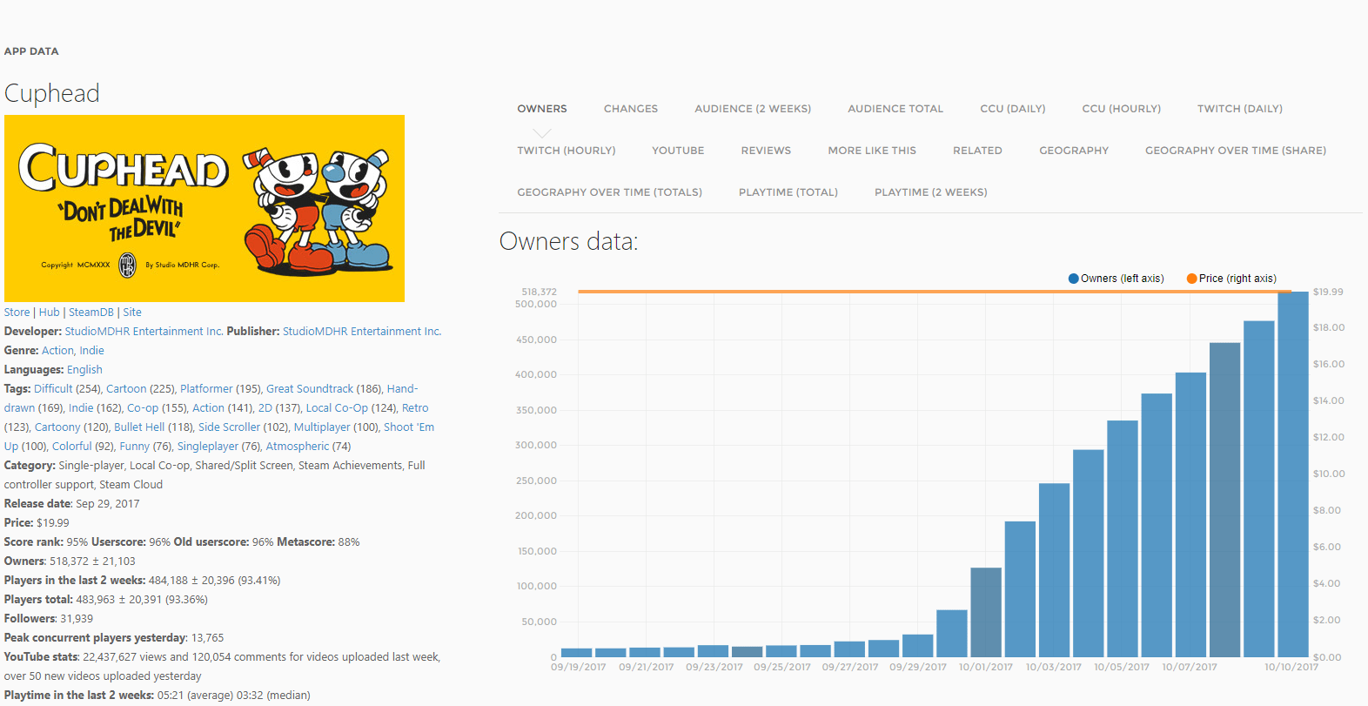This screenshot has width=1368, height=706.
Task: Click the Owners data heading
Action: [x=569, y=241]
